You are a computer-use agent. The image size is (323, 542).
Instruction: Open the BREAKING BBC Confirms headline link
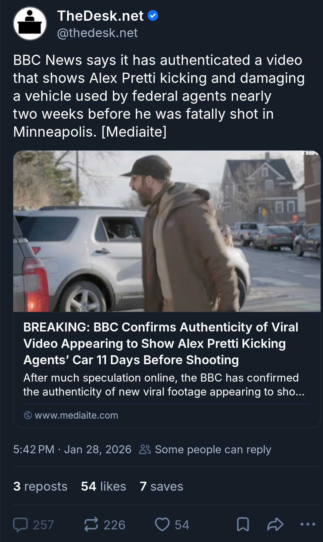click(x=161, y=344)
